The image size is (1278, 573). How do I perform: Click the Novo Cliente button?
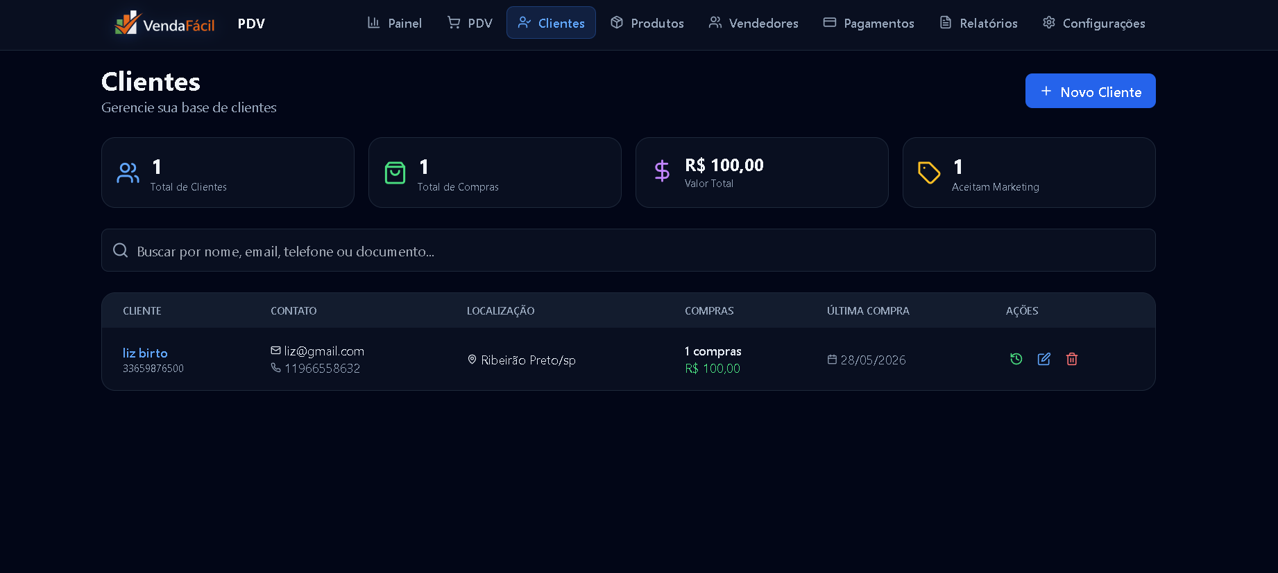(x=1091, y=91)
